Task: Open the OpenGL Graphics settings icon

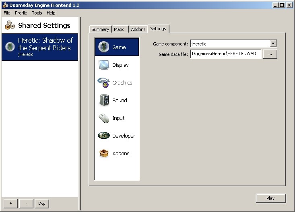Action: click(104, 82)
